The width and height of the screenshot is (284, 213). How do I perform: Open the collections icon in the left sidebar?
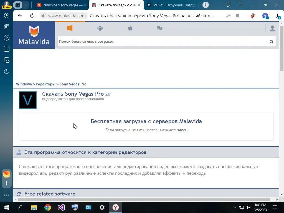tap(7, 27)
